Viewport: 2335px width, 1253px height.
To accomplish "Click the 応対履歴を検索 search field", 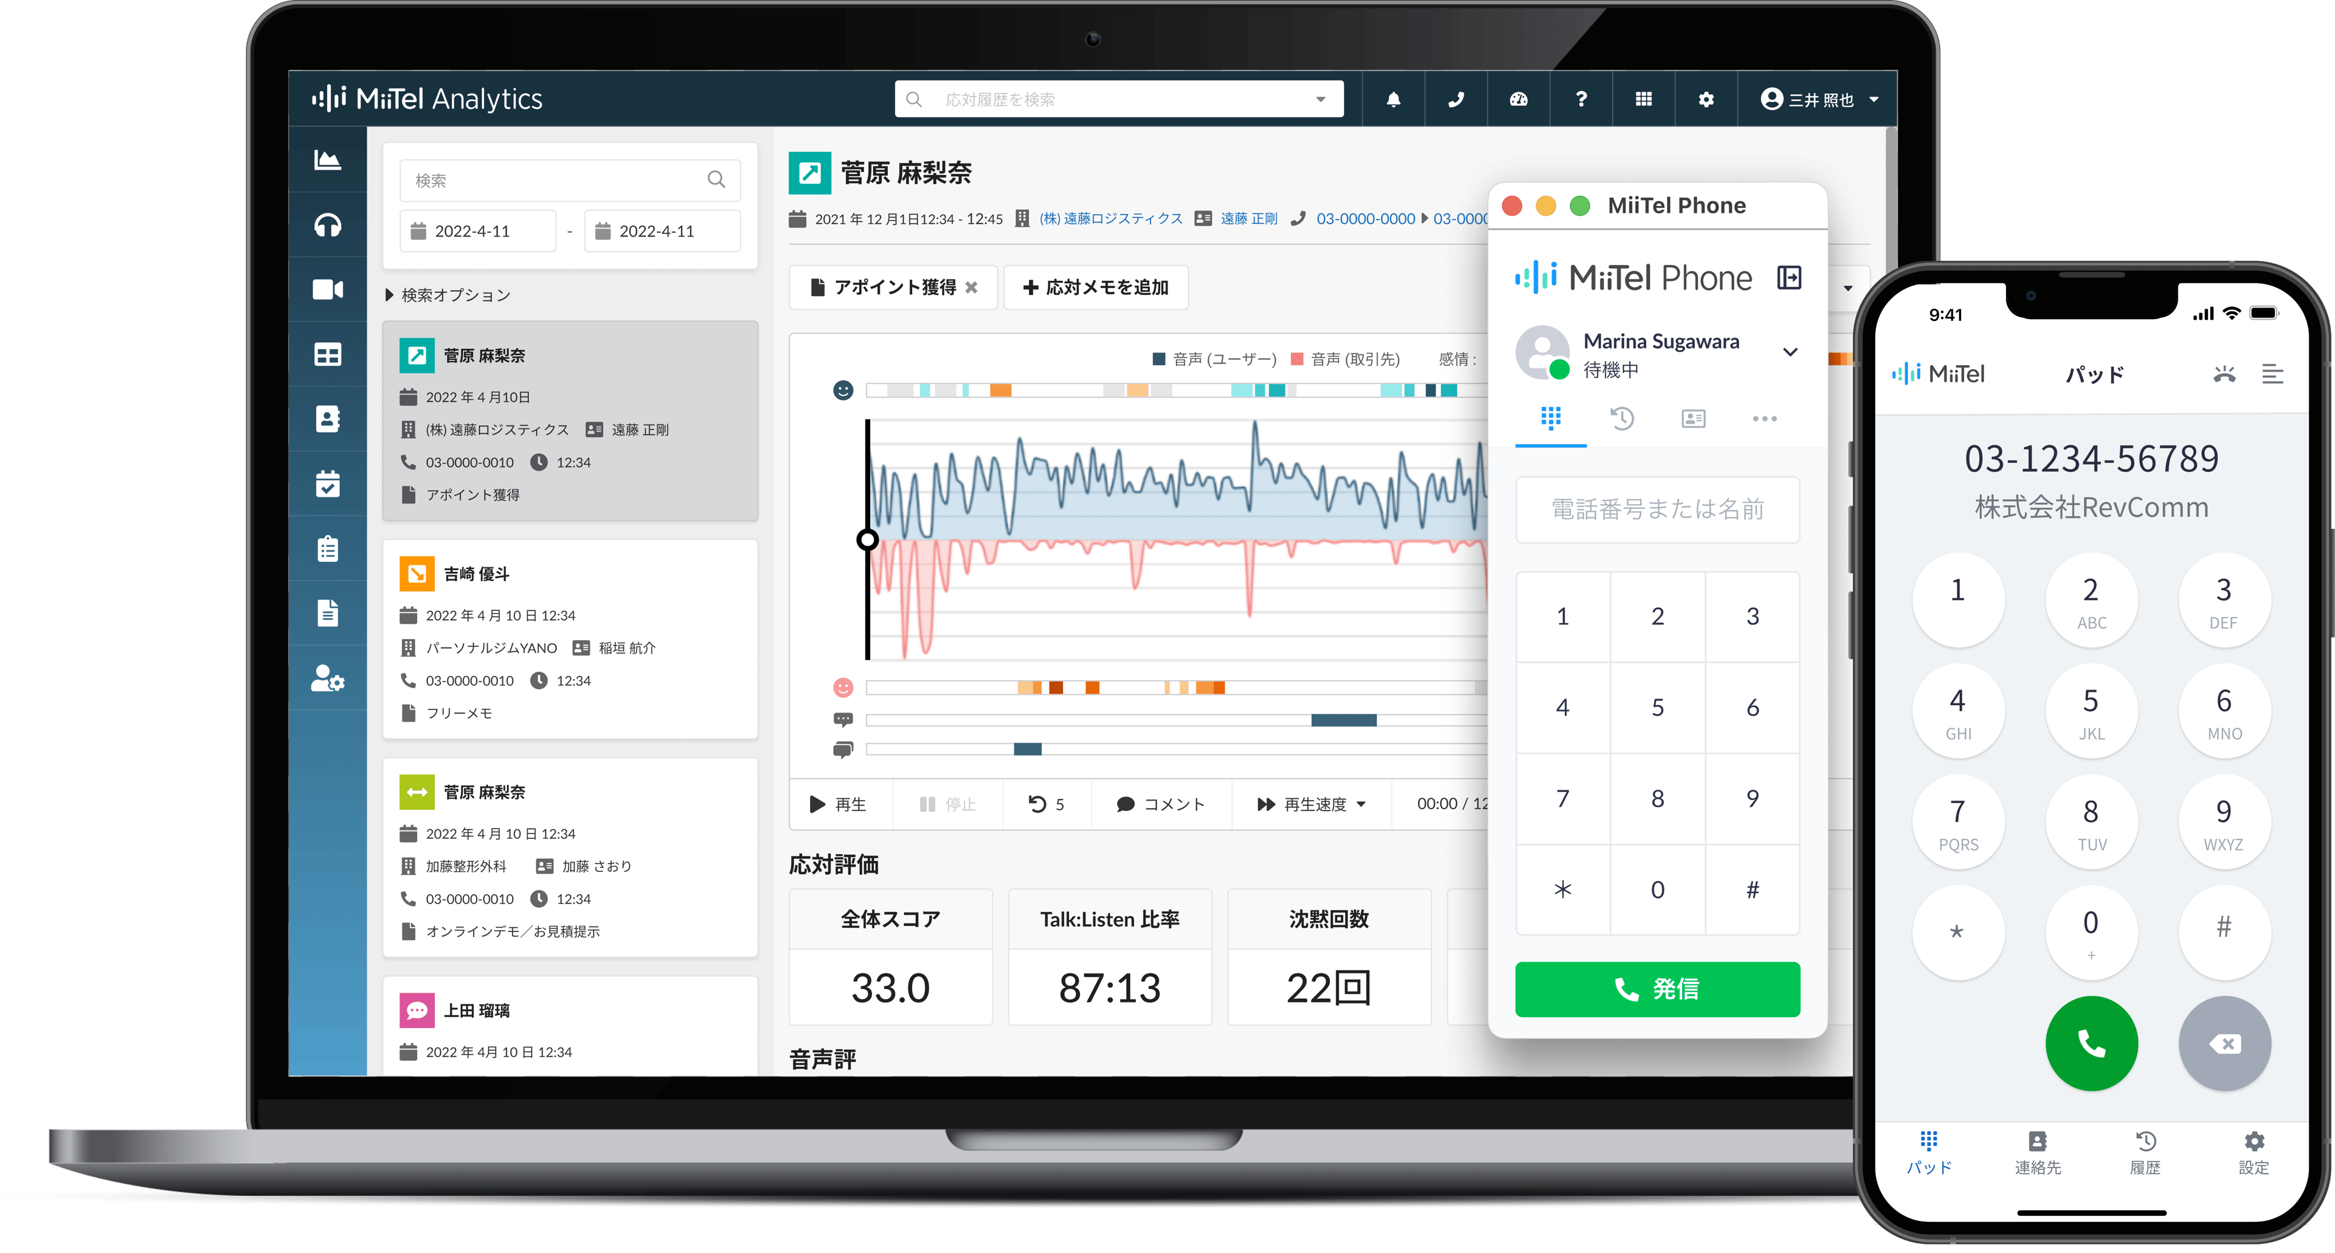I will 1119,100.
